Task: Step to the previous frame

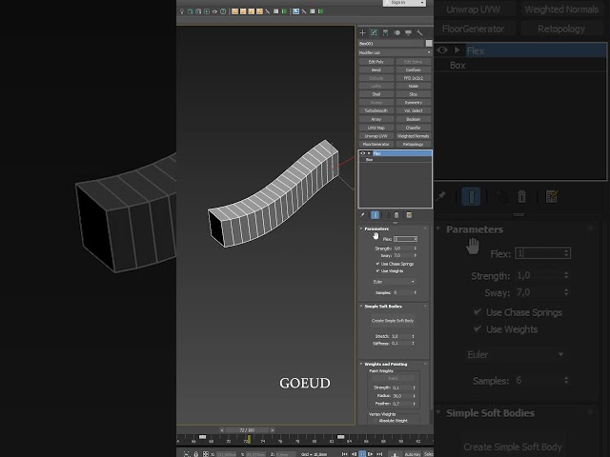Action: point(354,454)
